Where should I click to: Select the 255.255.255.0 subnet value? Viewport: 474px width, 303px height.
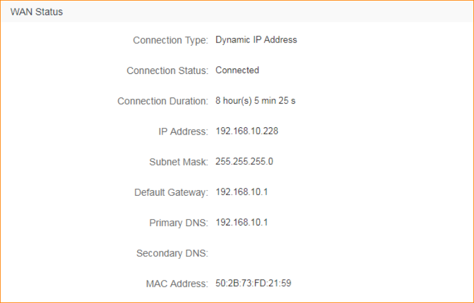[245, 161]
